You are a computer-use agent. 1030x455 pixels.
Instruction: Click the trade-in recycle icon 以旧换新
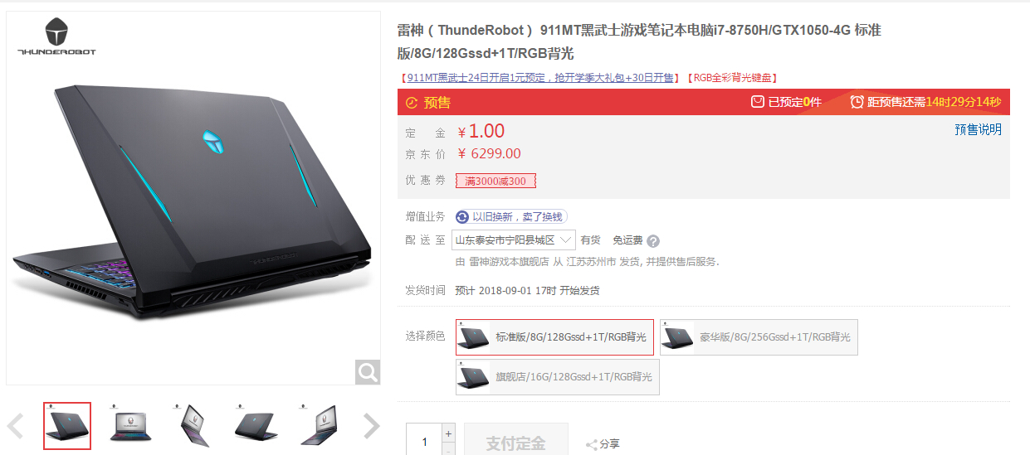pos(462,217)
